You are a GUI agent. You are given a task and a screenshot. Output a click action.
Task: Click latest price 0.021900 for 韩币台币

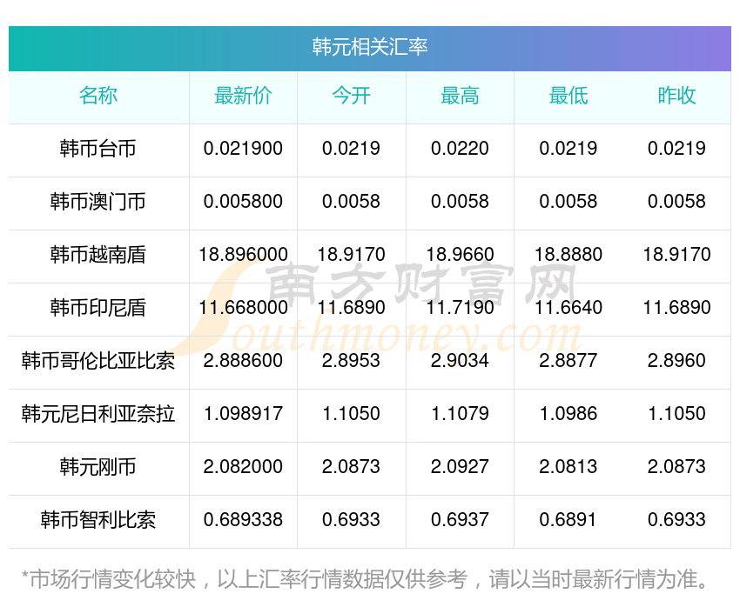[x=243, y=149]
